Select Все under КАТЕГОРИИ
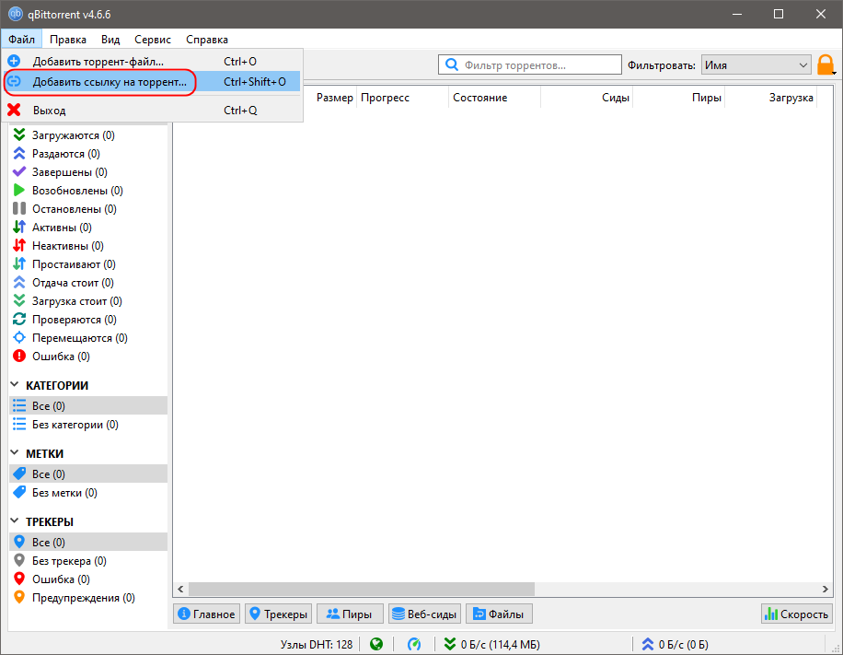Viewport: 843px width, 655px height. 88,405
